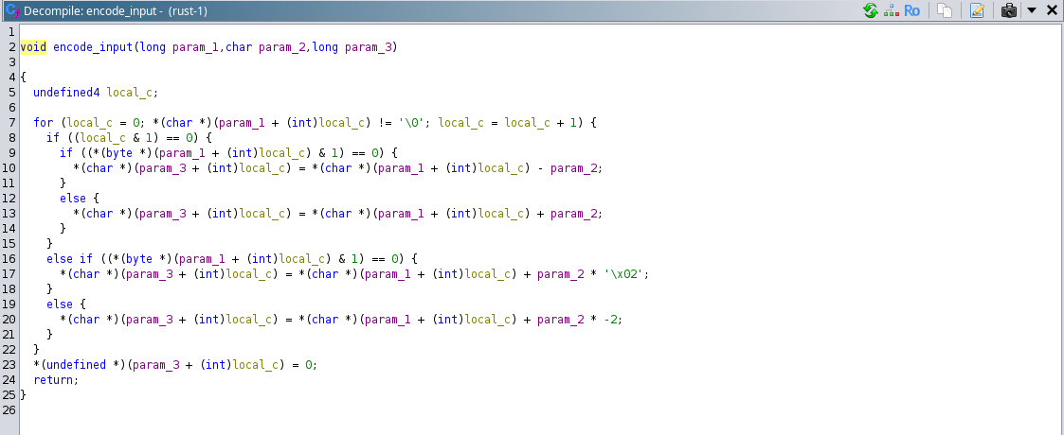The height and width of the screenshot is (435, 1064).
Task: Click line number 26 in the gutter
Action: [x=9, y=409]
